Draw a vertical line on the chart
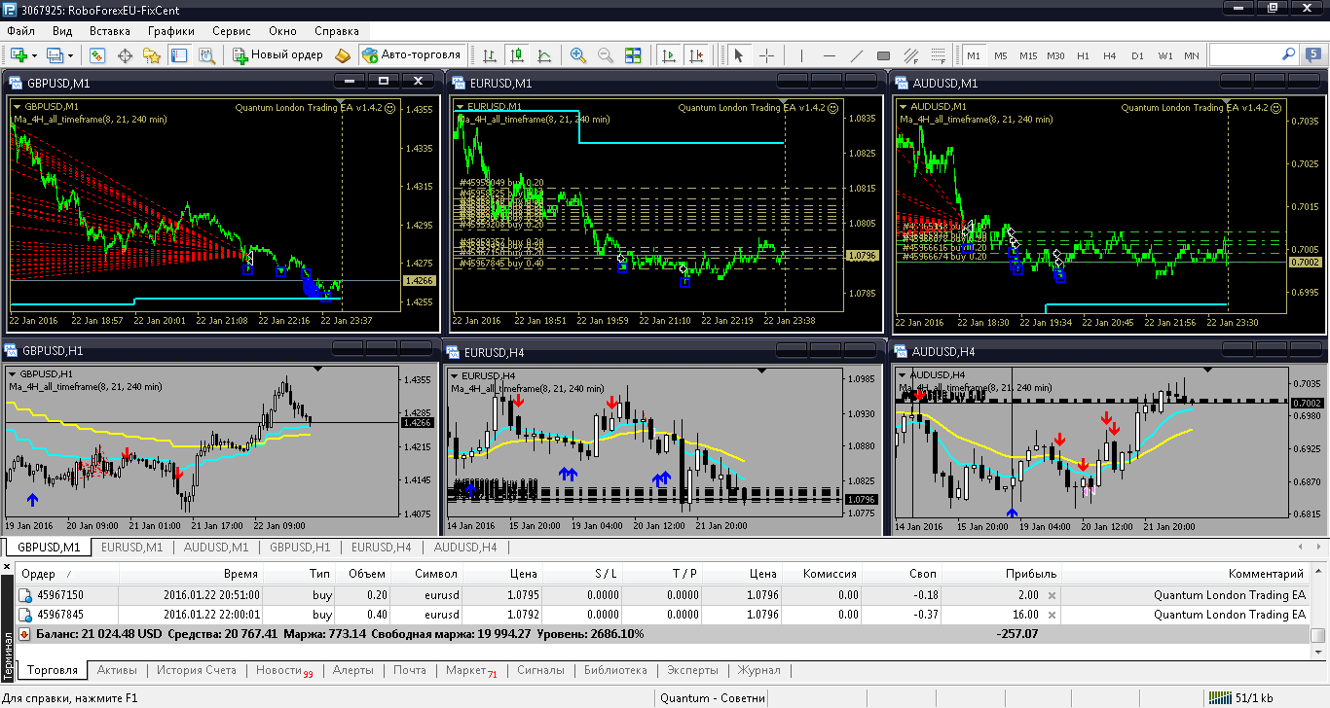1330x708 pixels. pyautogui.click(x=801, y=55)
